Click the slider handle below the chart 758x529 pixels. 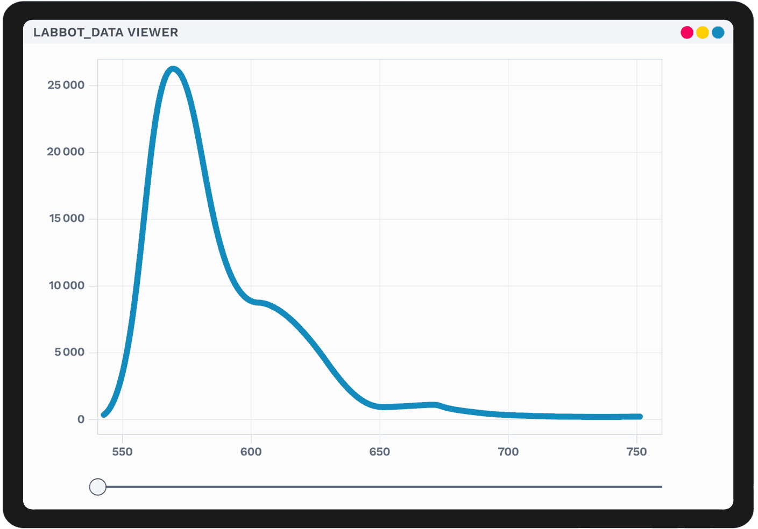click(x=97, y=487)
